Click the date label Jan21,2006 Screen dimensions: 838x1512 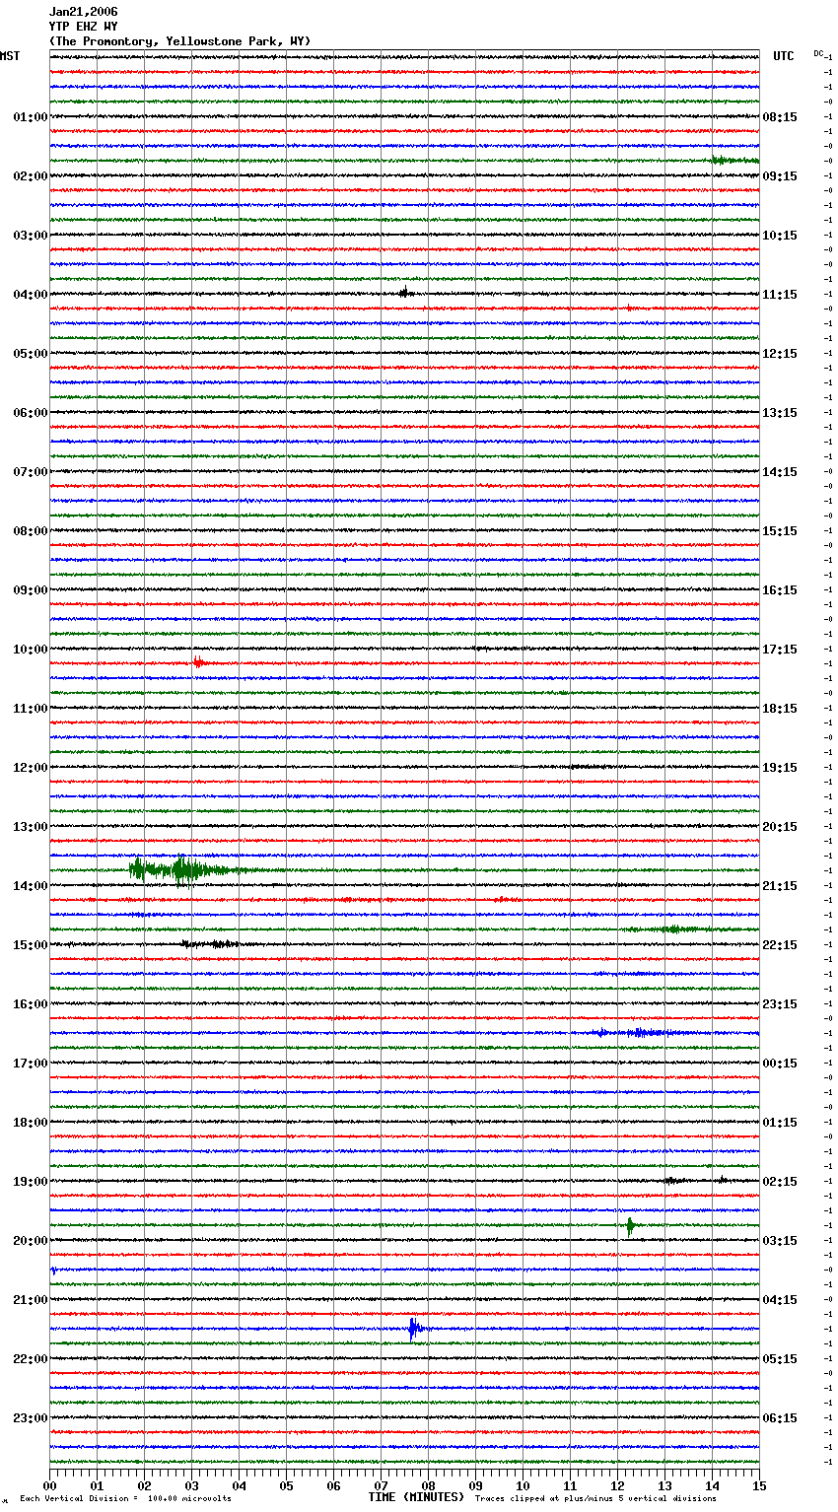point(83,12)
